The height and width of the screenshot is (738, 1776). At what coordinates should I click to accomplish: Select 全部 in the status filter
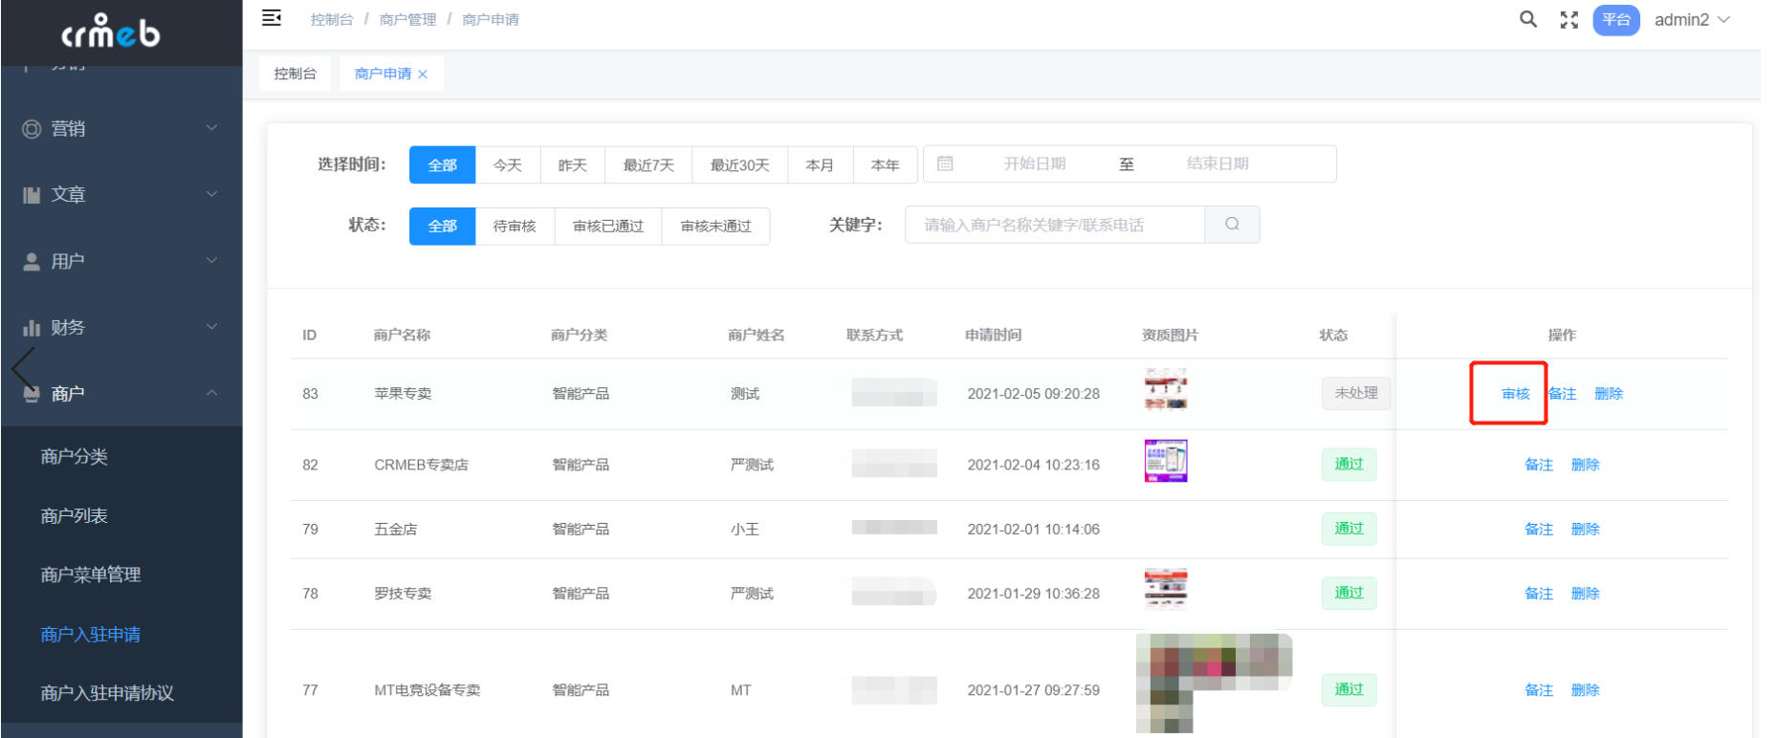pos(442,226)
